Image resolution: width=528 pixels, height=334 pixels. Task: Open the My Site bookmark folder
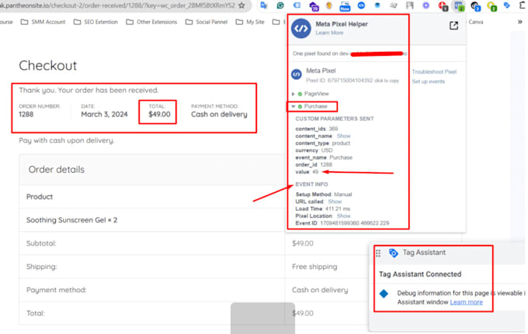[x=250, y=22]
